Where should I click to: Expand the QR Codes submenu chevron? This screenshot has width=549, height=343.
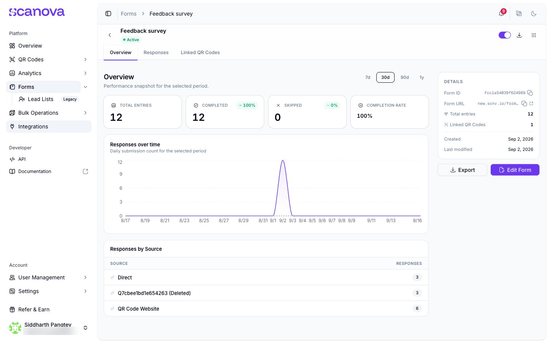click(x=85, y=59)
